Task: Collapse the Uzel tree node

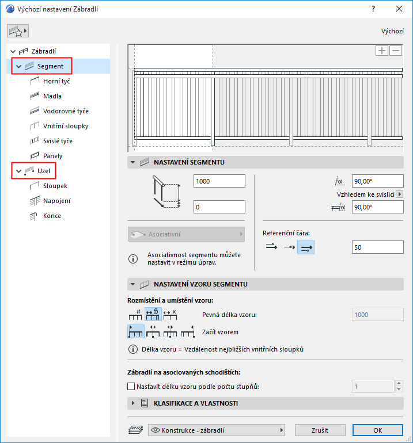Action: (x=18, y=171)
